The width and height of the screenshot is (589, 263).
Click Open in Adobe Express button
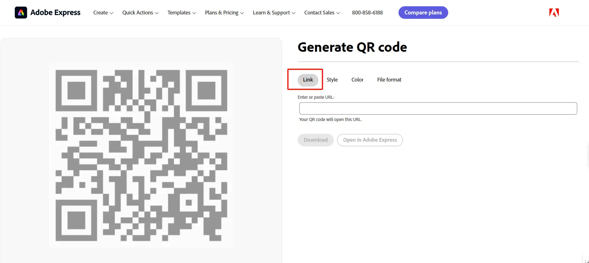coord(370,140)
